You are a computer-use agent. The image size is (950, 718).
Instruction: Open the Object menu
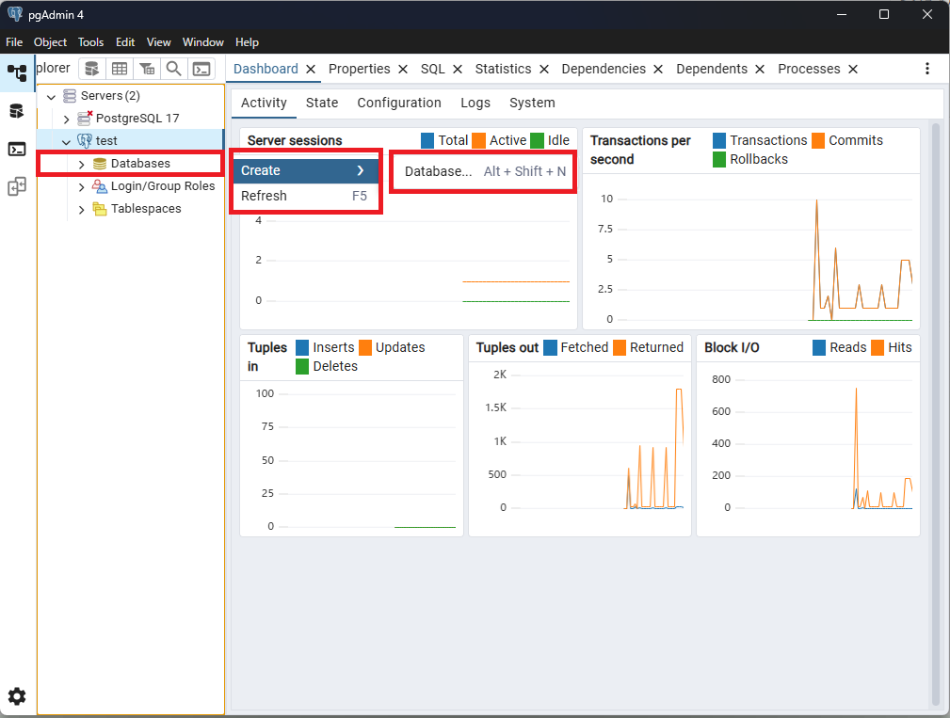50,41
